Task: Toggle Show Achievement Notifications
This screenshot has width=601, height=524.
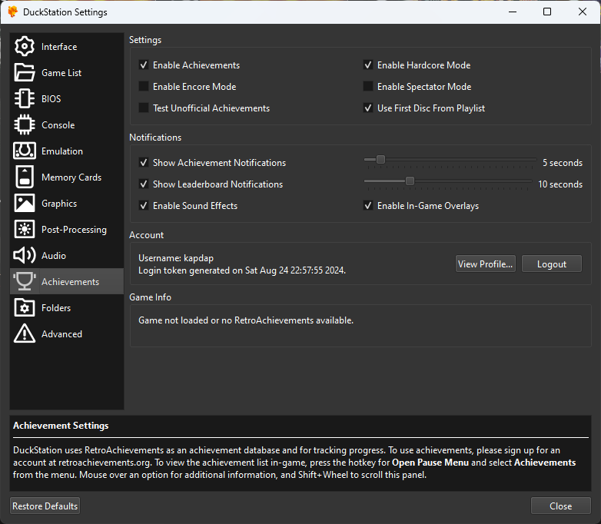Action: 144,163
